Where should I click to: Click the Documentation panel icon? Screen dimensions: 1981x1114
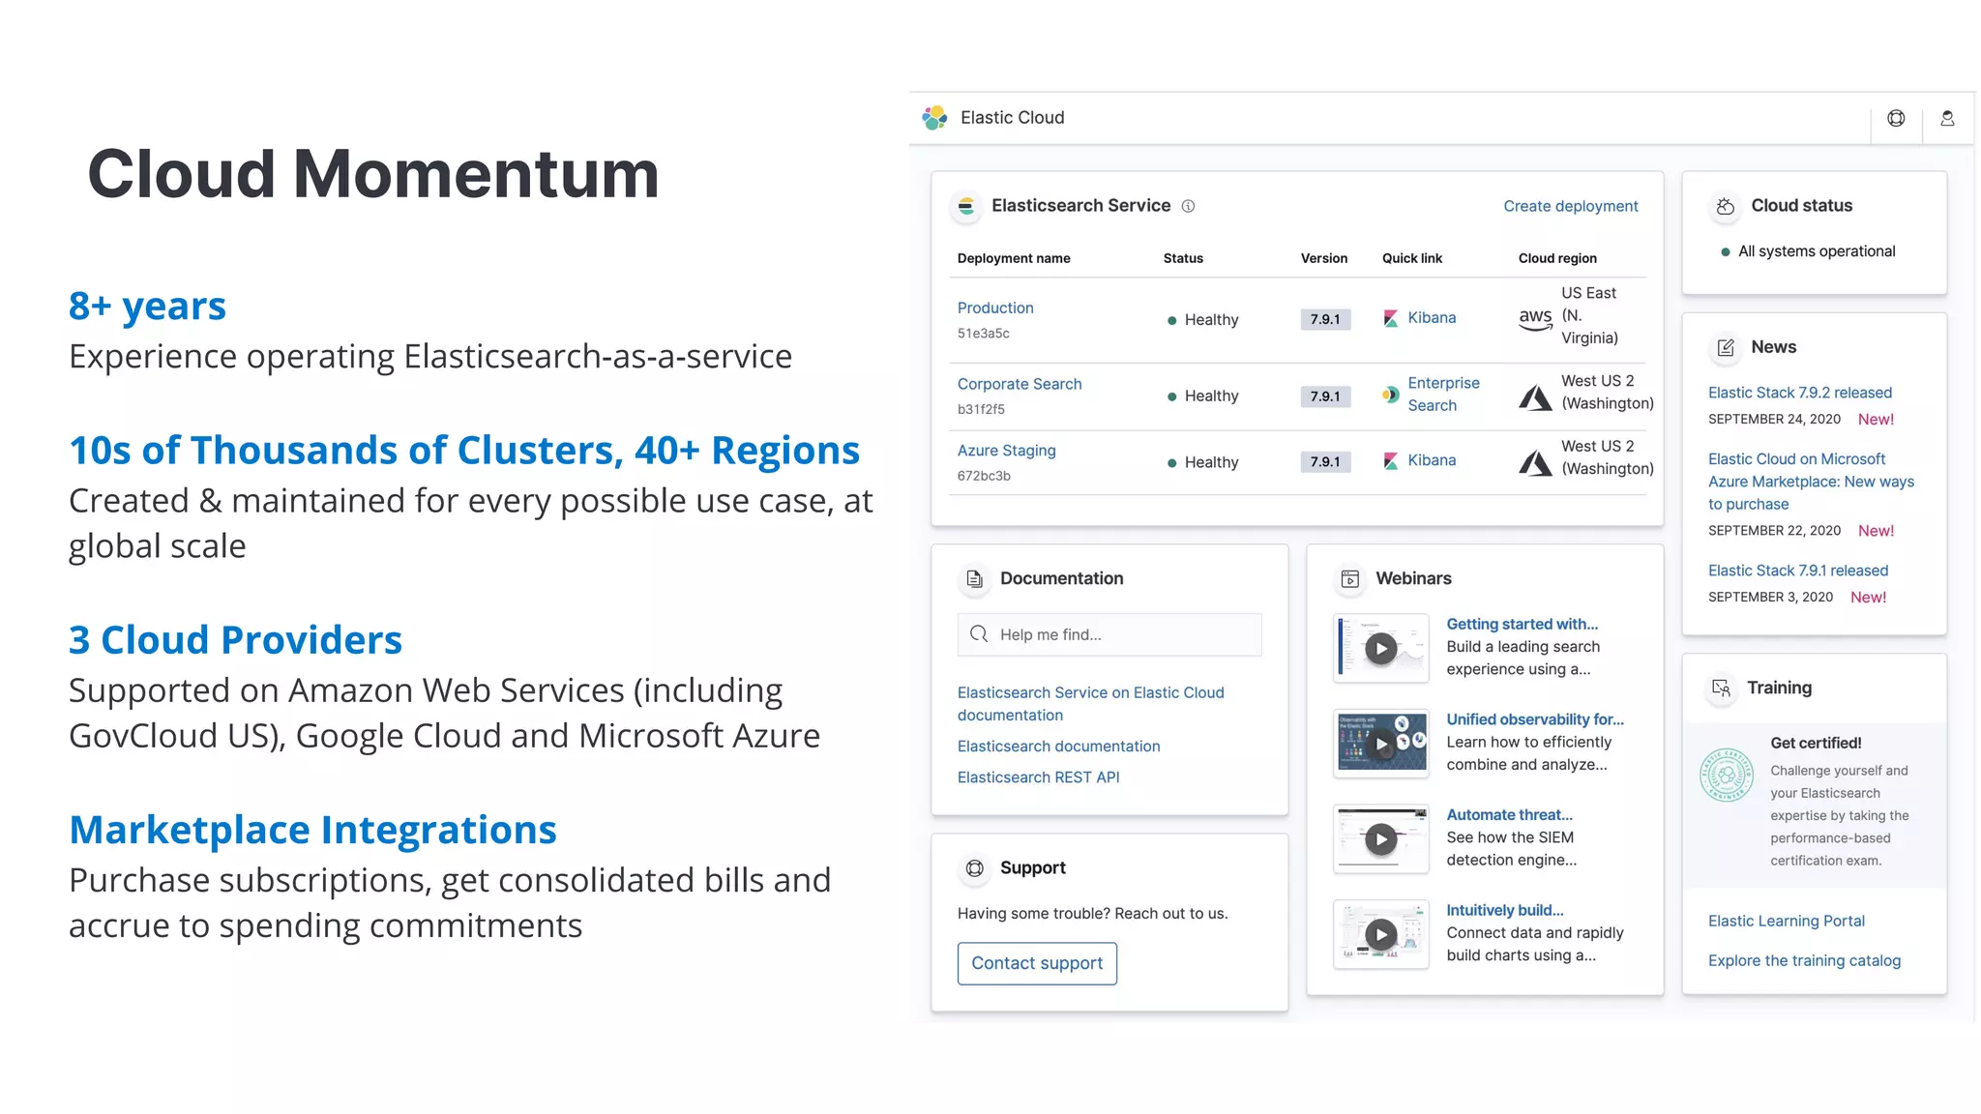975,579
